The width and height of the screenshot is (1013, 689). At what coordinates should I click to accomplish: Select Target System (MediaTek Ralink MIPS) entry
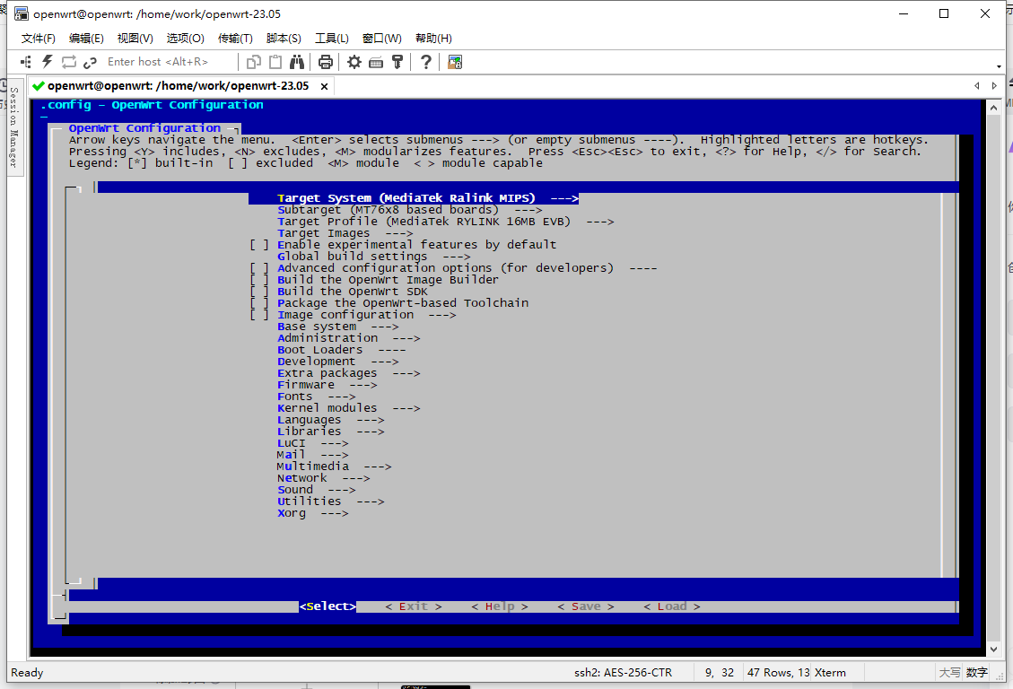pos(414,198)
